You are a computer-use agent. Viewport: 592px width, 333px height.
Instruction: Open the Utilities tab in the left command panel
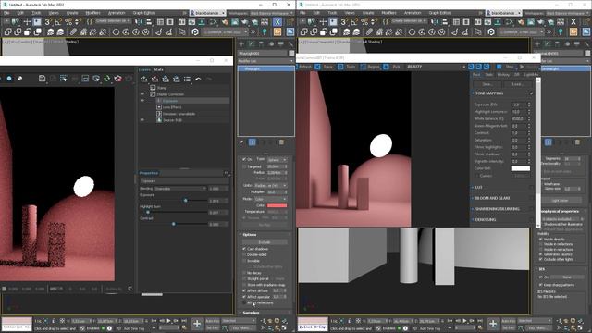[x=290, y=44]
